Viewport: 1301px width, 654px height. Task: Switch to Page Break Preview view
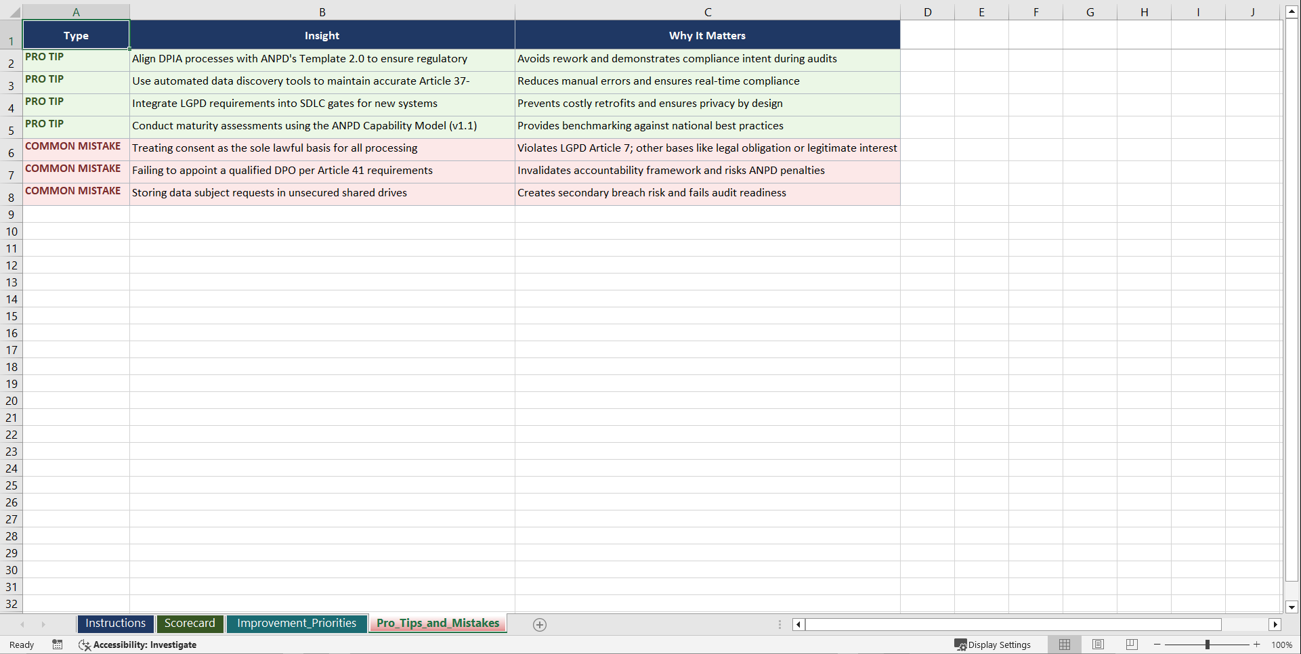1131,645
